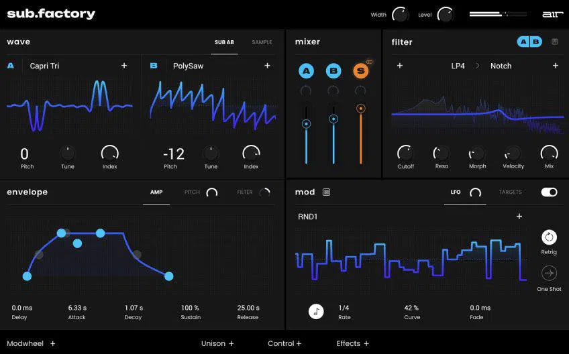Image resolution: width=569 pixels, height=354 pixels.
Task: Click the note sync icon beside Rate
Action: [316, 311]
